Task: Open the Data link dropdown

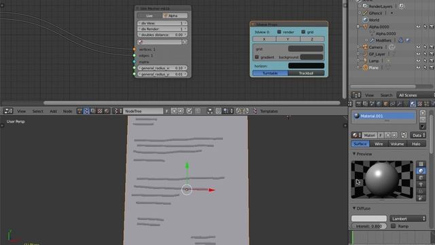Action: click(x=418, y=135)
